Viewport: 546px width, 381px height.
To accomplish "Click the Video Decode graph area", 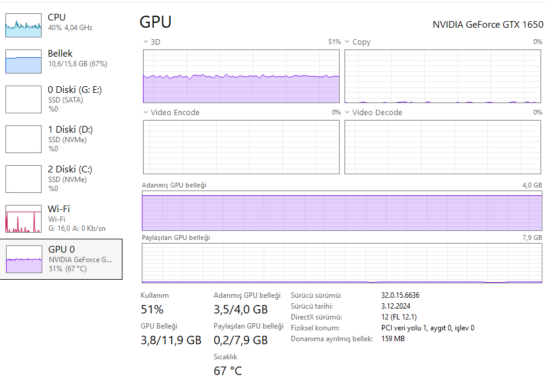I will pos(443,147).
